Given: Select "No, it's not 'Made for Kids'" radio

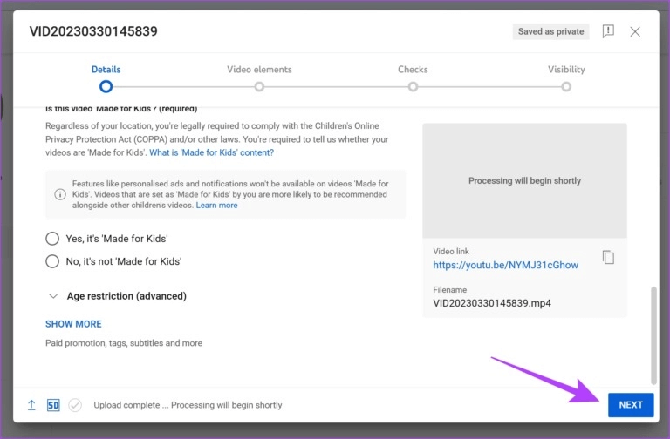Looking at the screenshot, I should [52, 261].
